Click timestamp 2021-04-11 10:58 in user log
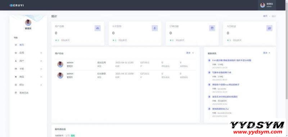The width and height of the screenshot is (288, 137). (x=124, y=74)
